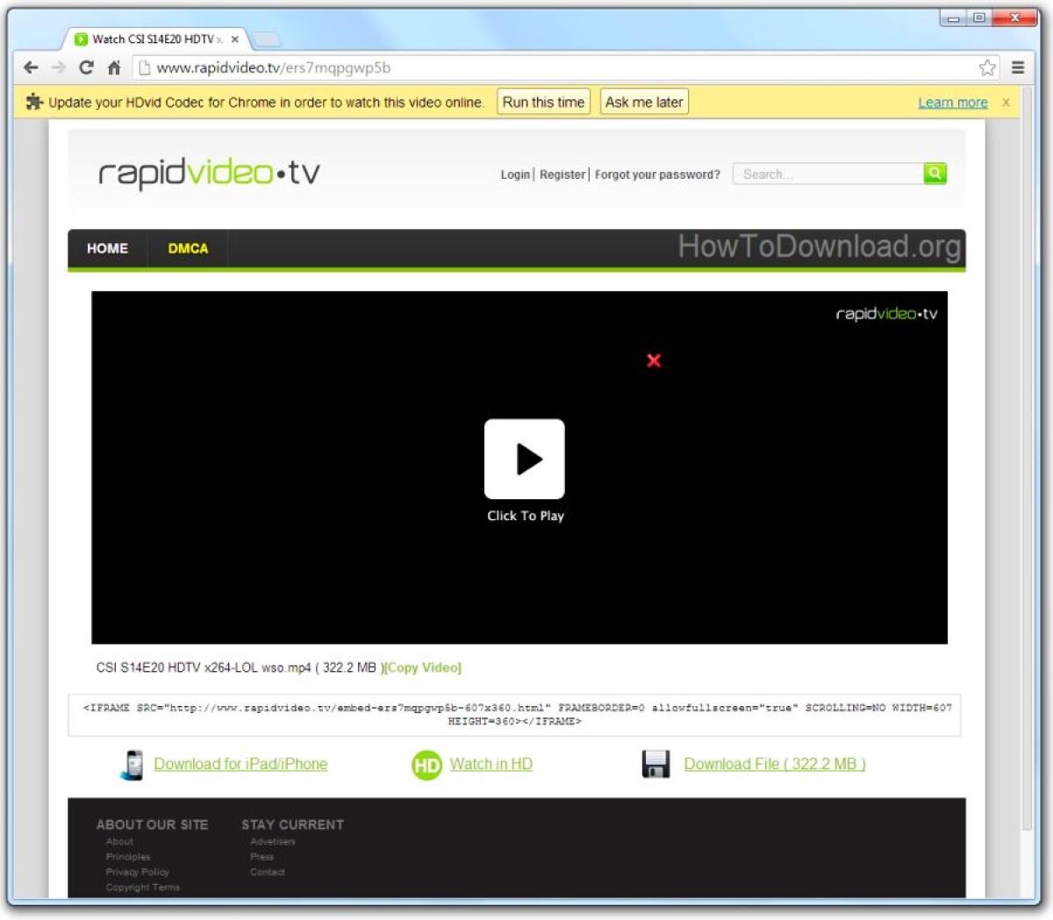Screen dimensions: 1053x920
Task: Click the large Click To Play button
Action: click(x=525, y=457)
